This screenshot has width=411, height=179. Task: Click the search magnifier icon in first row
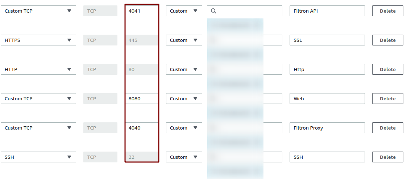pyautogui.click(x=213, y=11)
